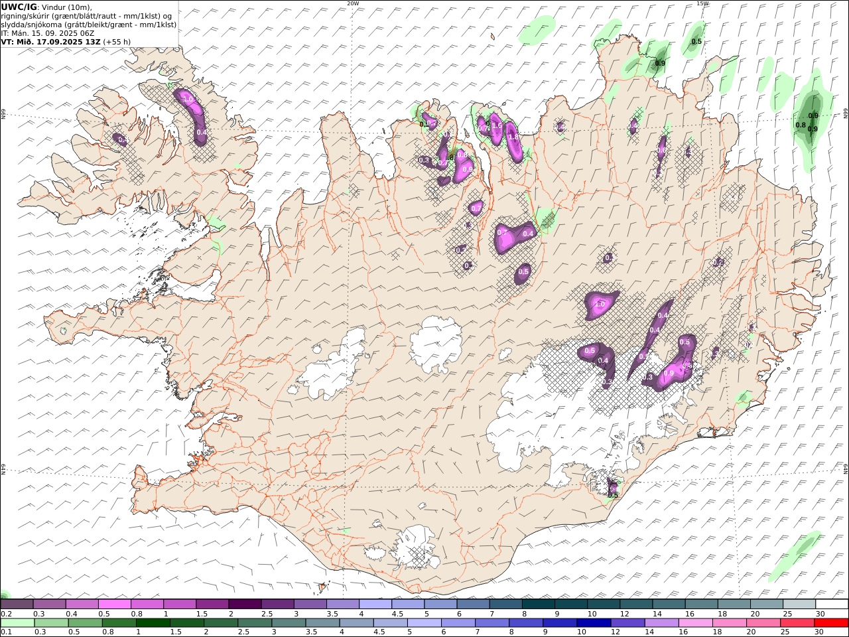Select the "VT: Mið. 17.09.2025 13Z" valid time line
Viewport: 849px width, 637px height.
50,41
